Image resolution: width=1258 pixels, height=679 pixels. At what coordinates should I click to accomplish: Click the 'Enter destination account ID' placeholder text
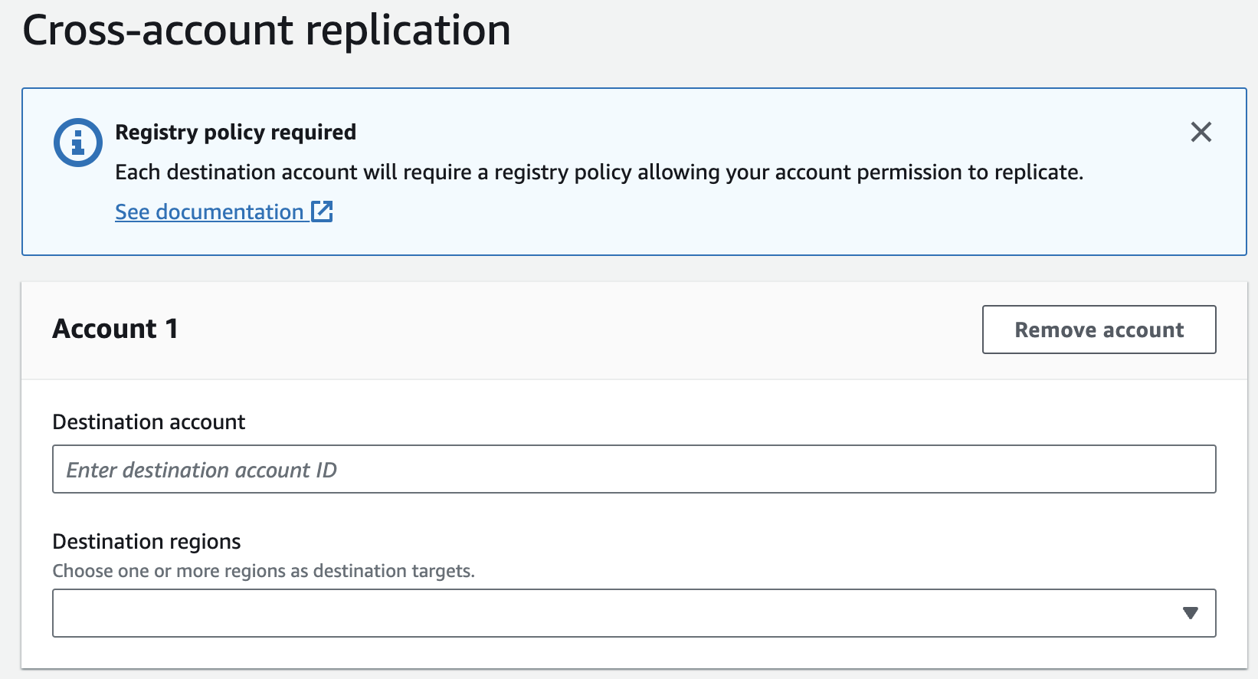coord(201,470)
